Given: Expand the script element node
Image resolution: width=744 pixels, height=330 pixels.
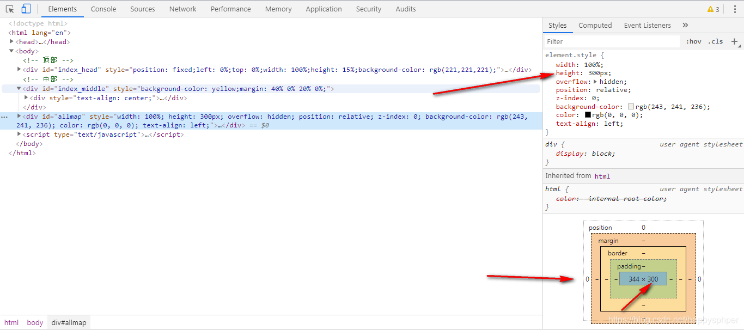Looking at the screenshot, I should pos(19,134).
